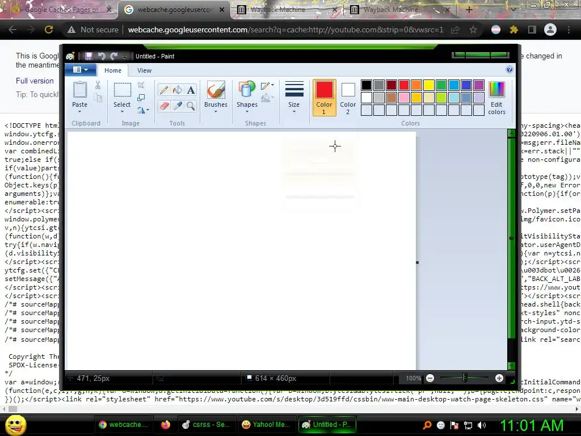
Task: Switch to the View ribbon tab
Action: [144, 70]
